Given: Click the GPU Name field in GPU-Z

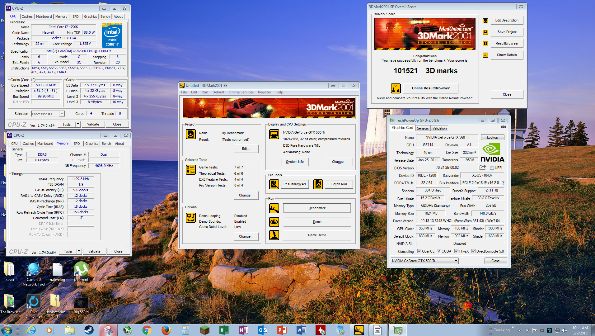Looking at the screenshot, I should [447, 137].
